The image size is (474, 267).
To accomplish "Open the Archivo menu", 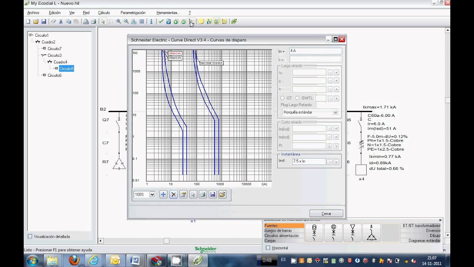I will (x=33, y=13).
